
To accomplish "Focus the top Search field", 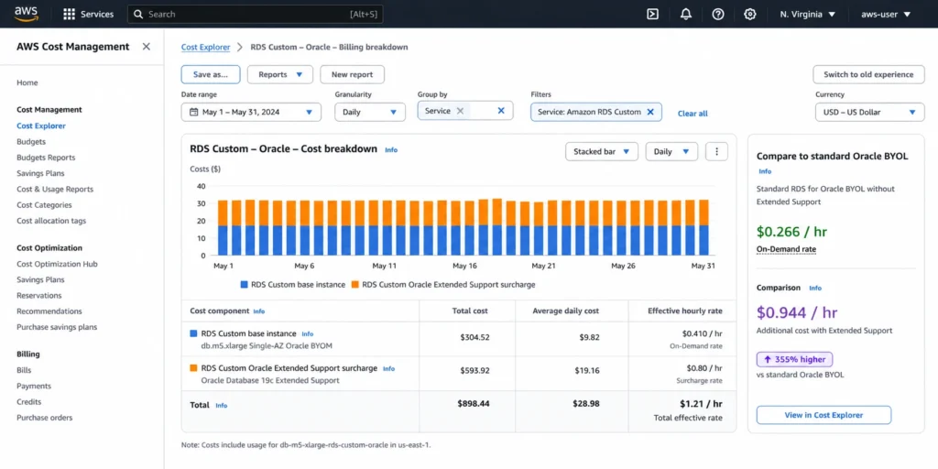I will [x=256, y=15].
